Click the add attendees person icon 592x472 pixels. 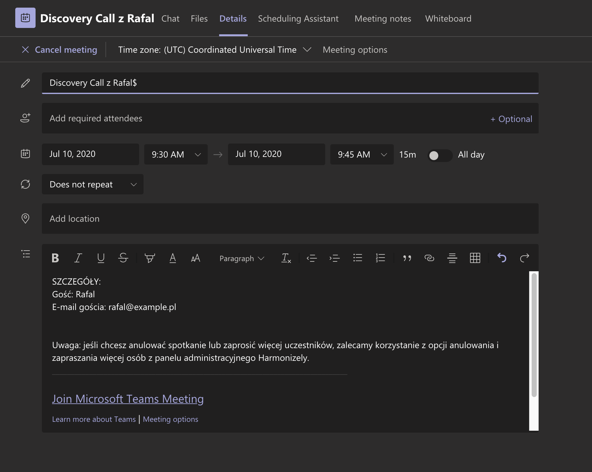25,118
